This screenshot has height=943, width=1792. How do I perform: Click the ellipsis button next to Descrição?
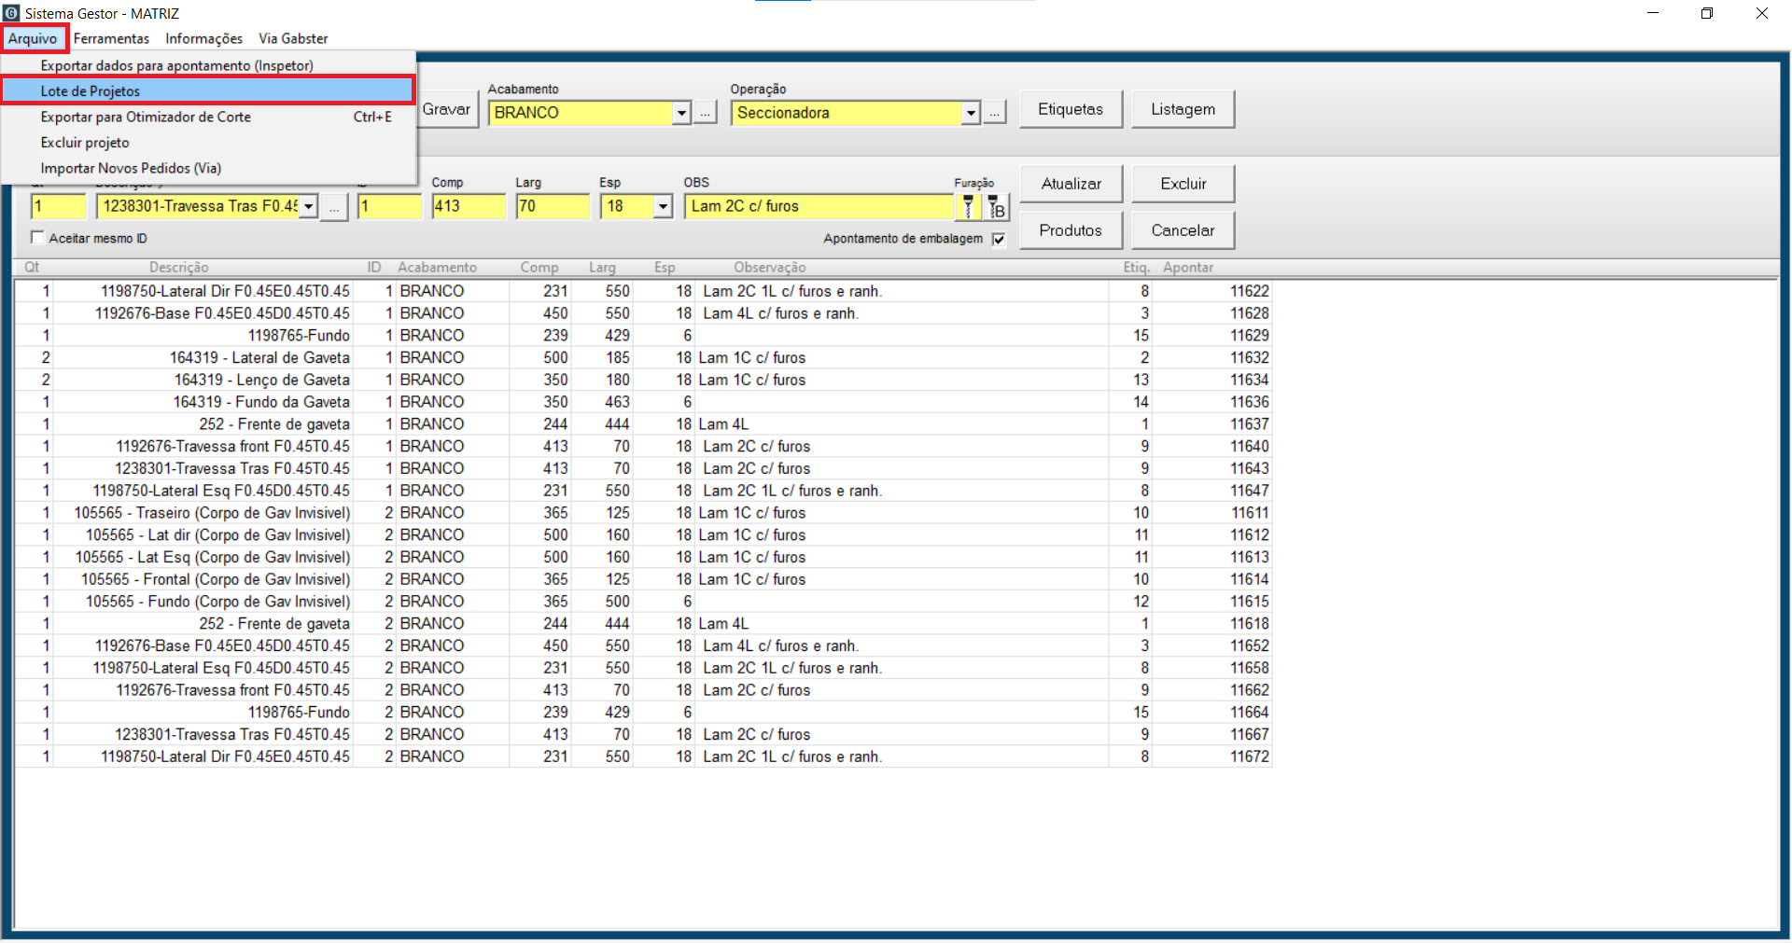pyautogui.click(x=334, y=207)
